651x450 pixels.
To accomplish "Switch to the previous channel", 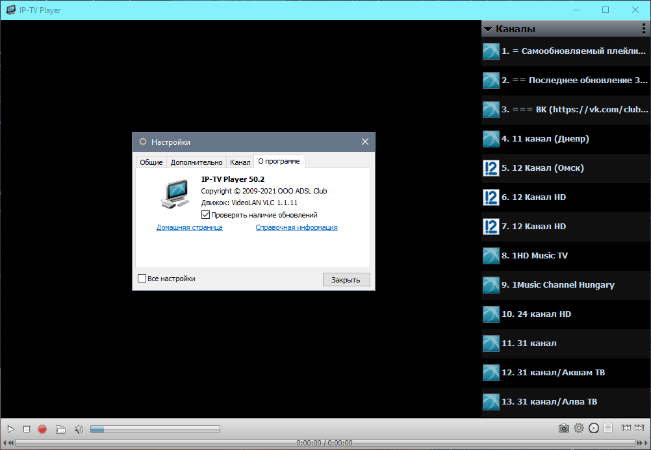I will coord(626,427).
